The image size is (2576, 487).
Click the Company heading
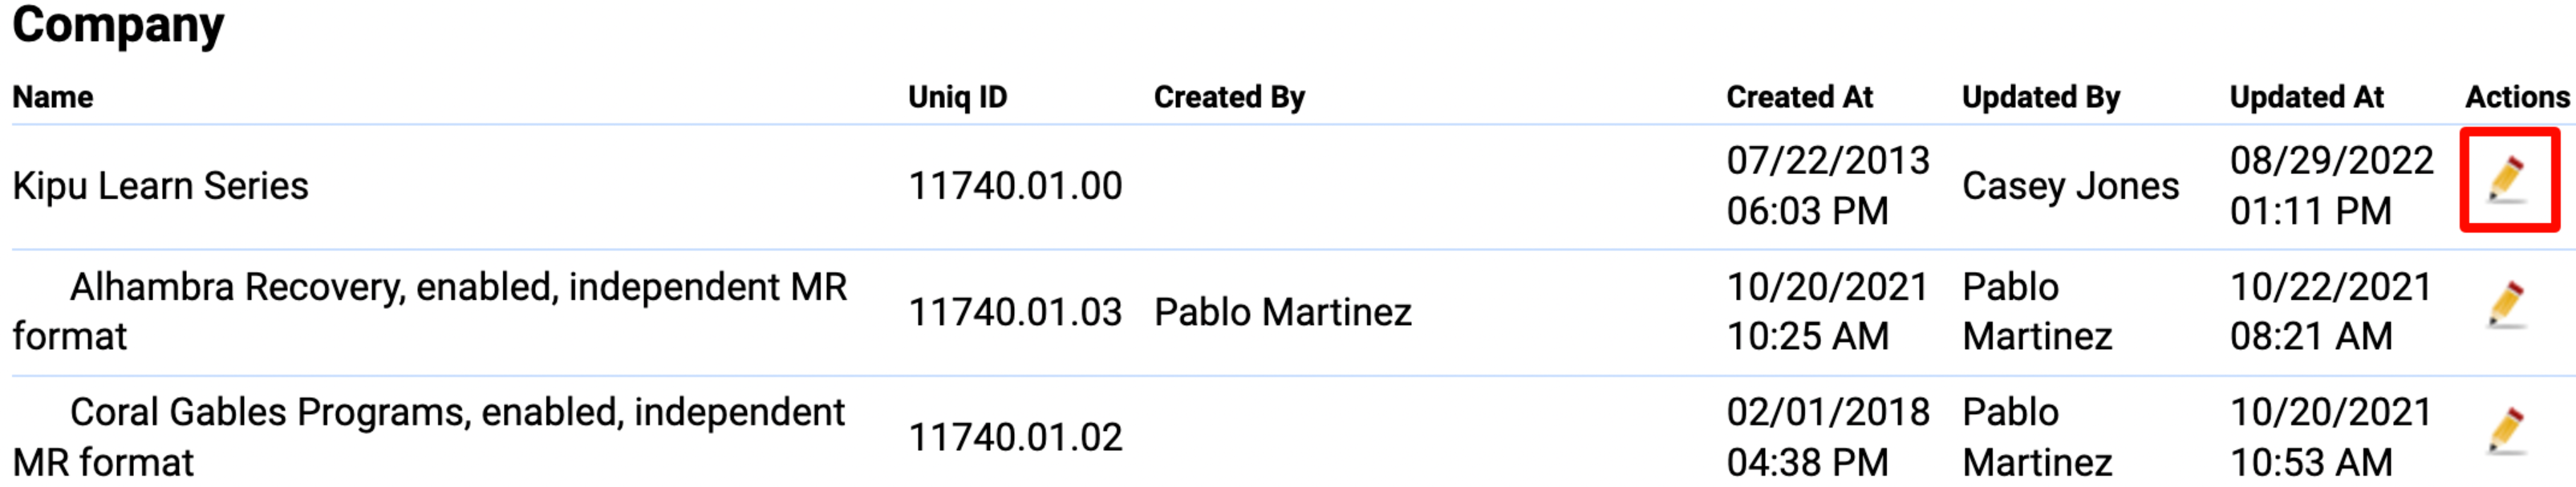coord(118,26)
